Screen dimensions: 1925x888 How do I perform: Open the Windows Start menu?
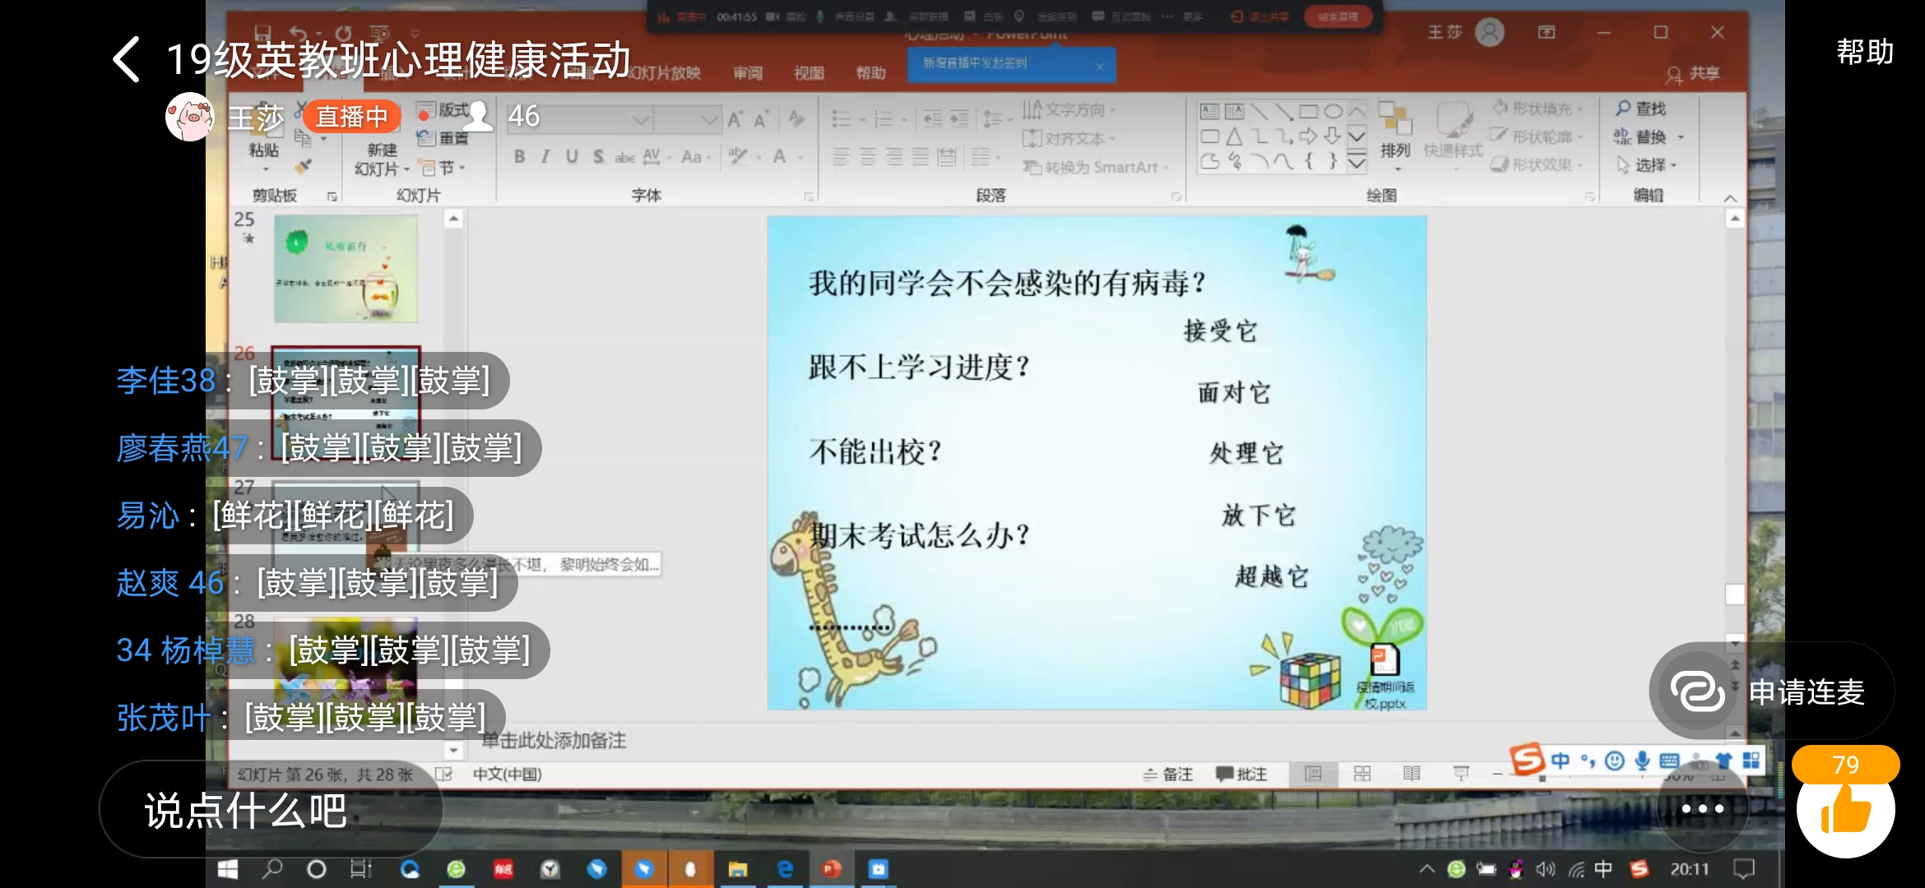coord(228,869)
